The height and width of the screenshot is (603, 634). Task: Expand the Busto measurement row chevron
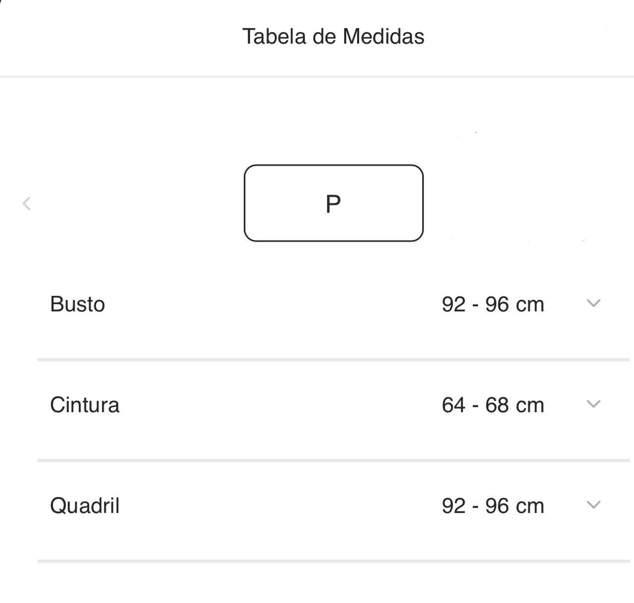pyautogui.click(x=593, y=303)
